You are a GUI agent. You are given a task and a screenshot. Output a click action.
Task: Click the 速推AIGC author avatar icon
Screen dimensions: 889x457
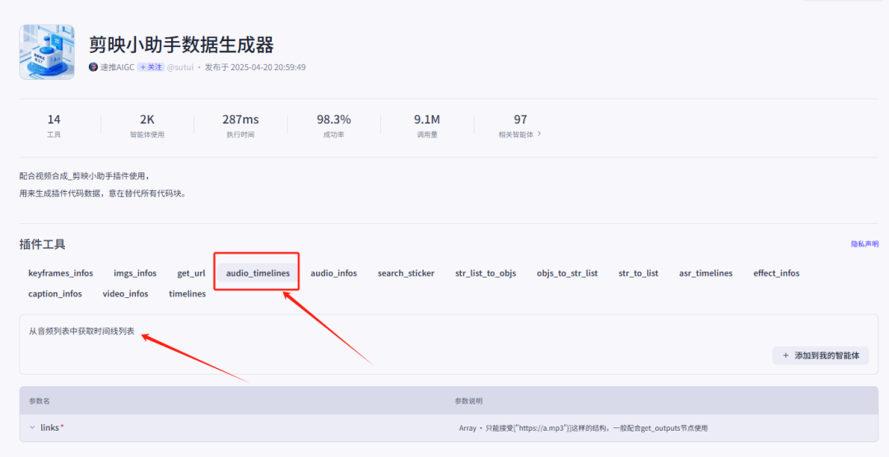click(94, 67)
